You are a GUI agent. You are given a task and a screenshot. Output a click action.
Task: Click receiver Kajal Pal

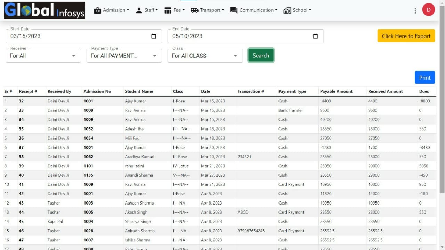pos(55,222)
